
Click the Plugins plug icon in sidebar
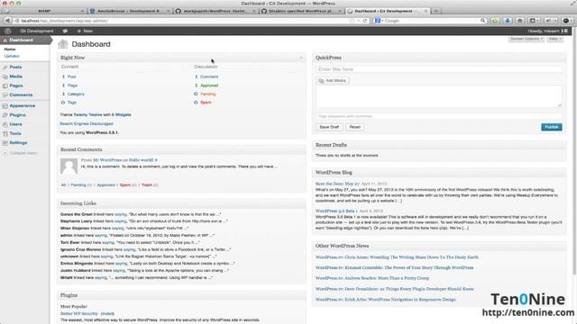[x=5, y=115]
